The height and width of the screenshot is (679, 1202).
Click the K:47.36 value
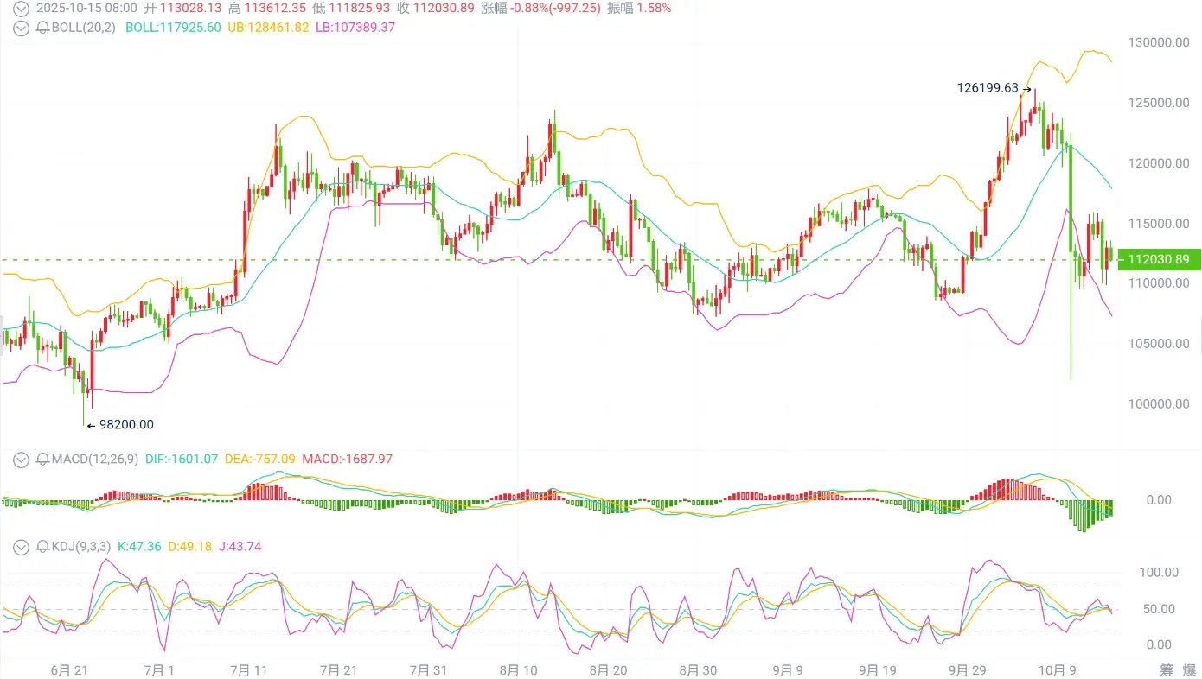click(x=138, y=546)
